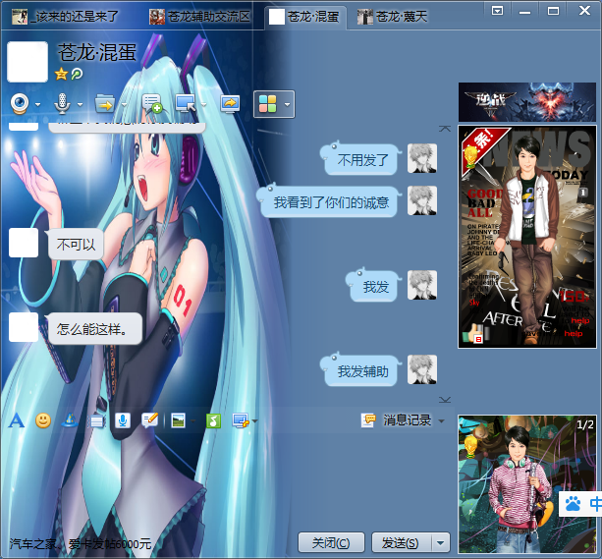
Task: Click the 不可以 received message bubble
Action: (x=76, y=244)
